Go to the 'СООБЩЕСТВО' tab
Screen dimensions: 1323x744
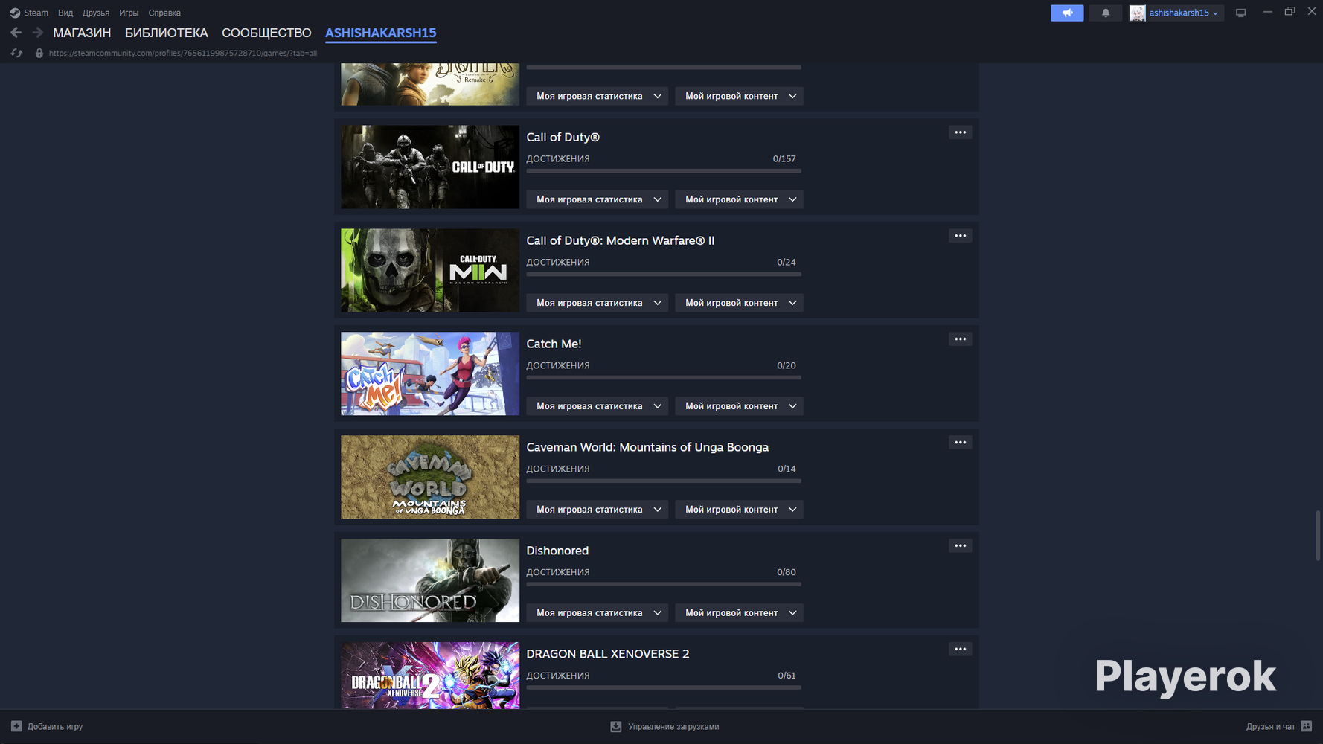[x=266, y=33]
